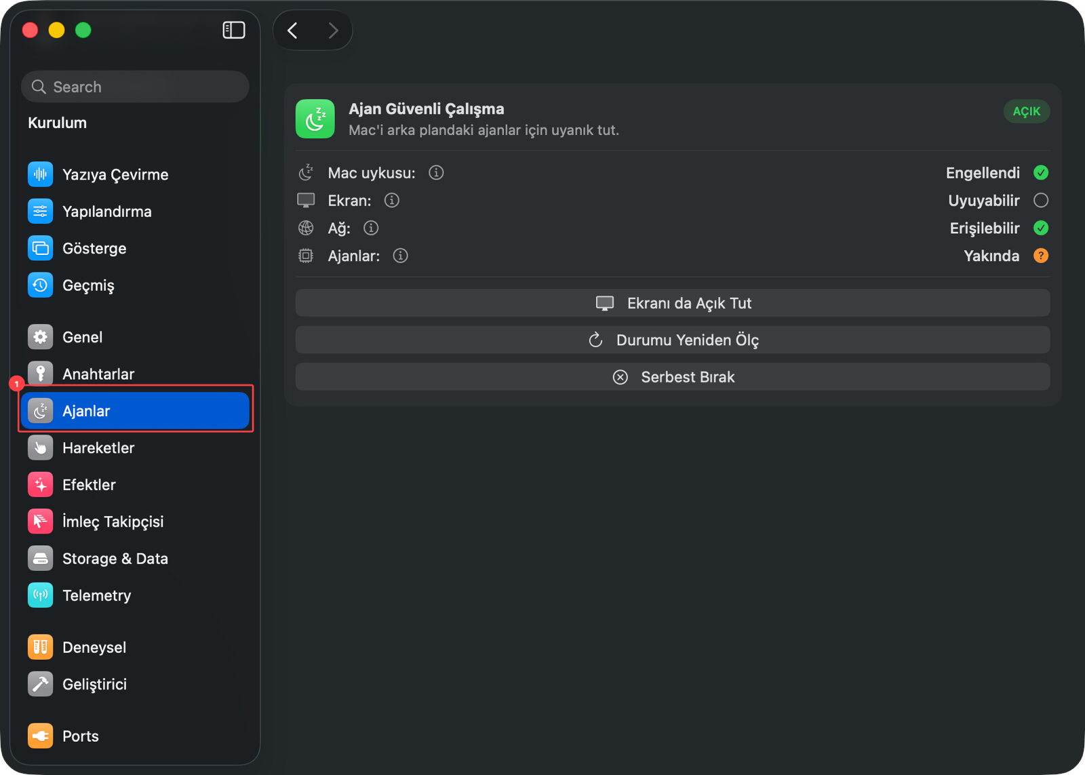Viewport: 1085px width, 775px height.
Task: Click the Uyuyabilir status text
Action: coord(984,201)
